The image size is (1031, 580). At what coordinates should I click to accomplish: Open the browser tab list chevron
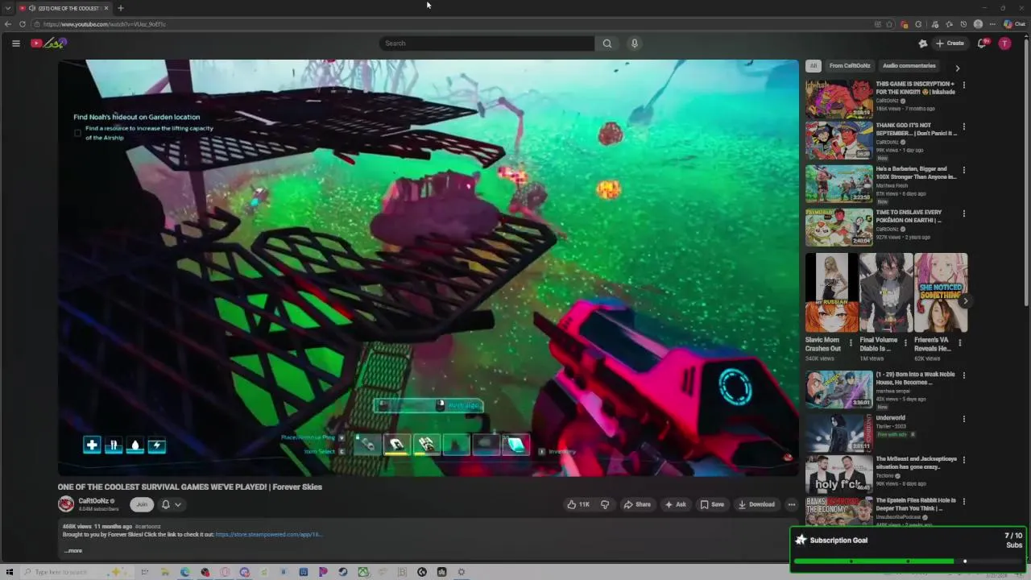click(x=8, y=8)
